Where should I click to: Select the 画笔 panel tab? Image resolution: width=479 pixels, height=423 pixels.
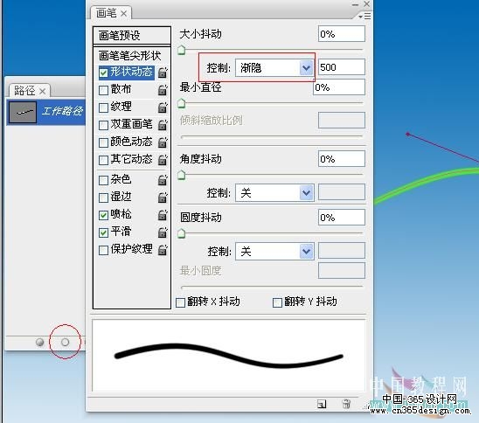click(x=111, y=13)
